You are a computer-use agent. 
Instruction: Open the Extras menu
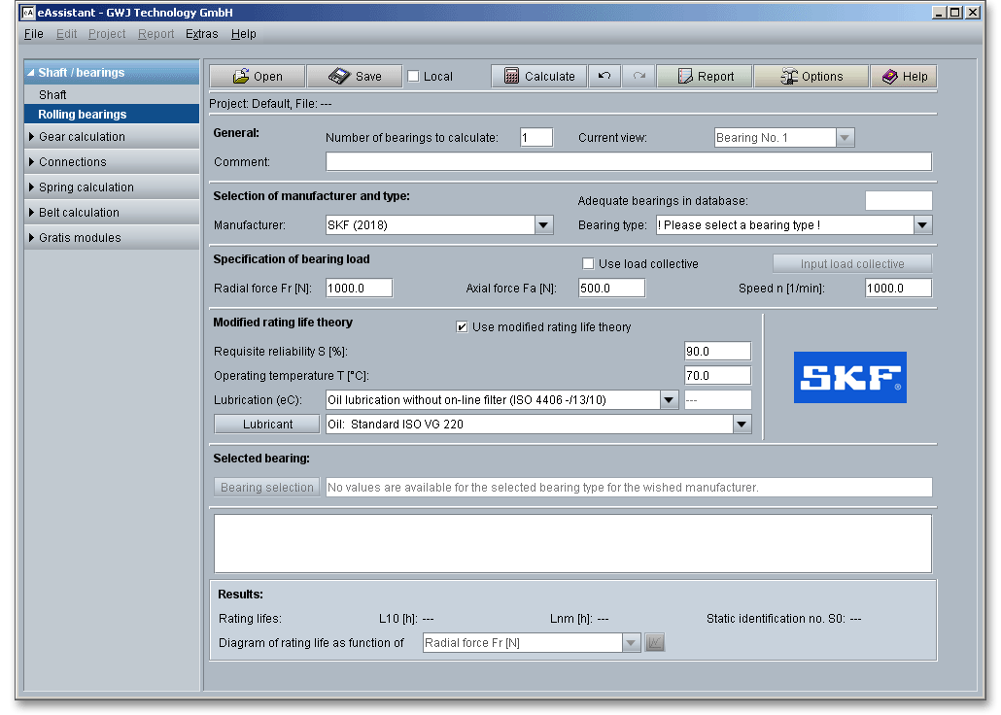point(201,34)
